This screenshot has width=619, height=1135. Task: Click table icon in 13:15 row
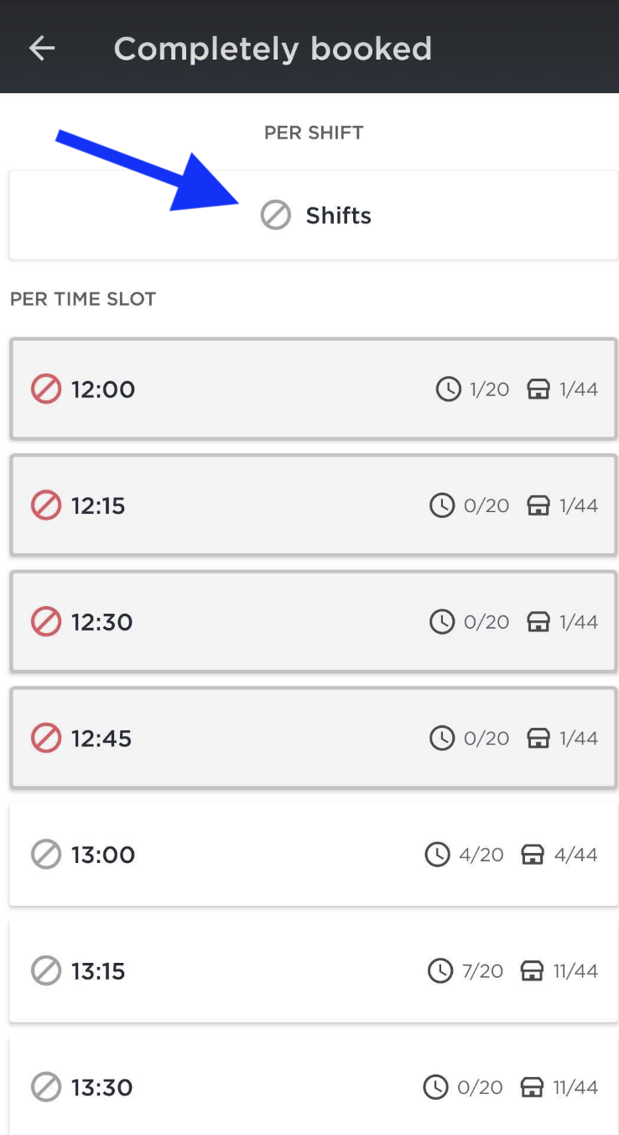(532, 971)
